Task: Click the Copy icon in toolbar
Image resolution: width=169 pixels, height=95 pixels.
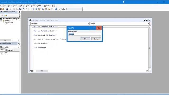Action: pos(13,9)
